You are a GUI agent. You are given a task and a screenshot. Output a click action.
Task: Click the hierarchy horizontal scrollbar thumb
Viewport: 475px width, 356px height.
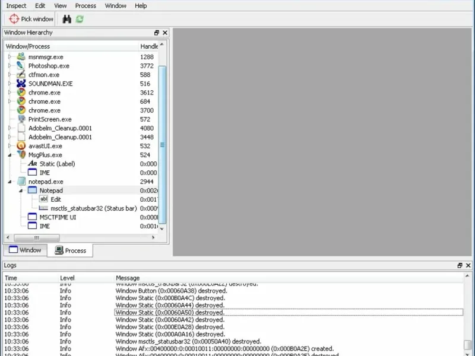tap(37, 238)
